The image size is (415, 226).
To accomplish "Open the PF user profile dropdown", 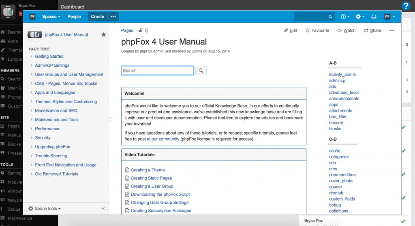I will pos(389,17).
